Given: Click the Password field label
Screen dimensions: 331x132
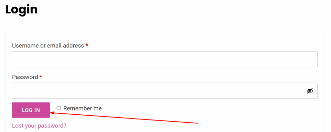Looking at the screenshot, I should [x=25, y=77].
